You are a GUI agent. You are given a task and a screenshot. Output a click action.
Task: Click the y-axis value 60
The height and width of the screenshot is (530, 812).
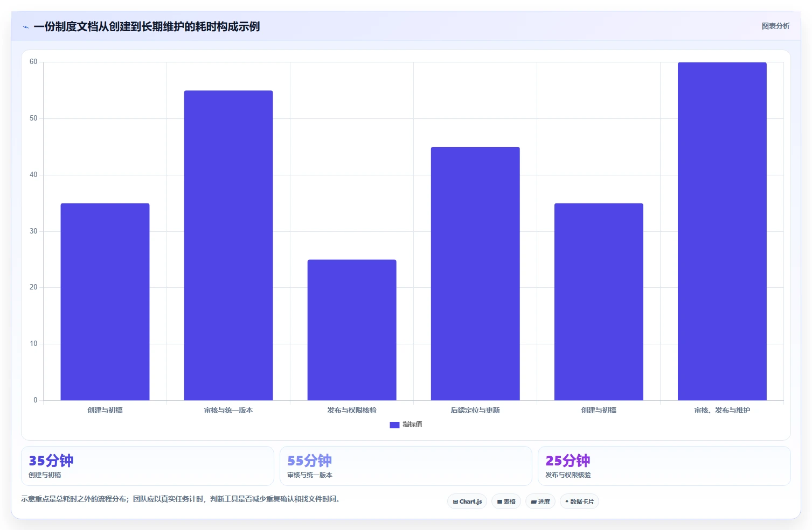(33, 62)
